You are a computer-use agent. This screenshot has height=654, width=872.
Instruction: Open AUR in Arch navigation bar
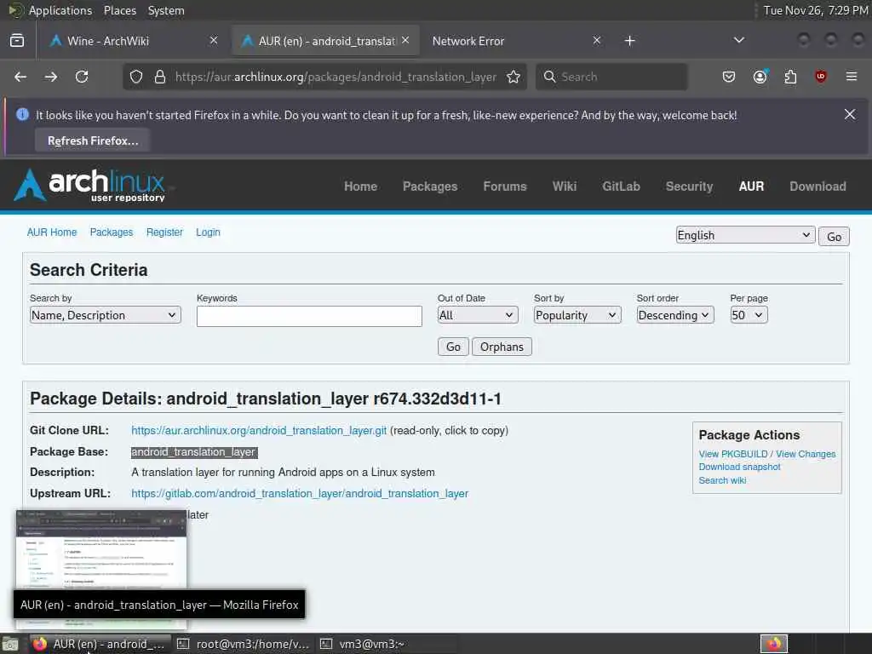pyautogui.click(x=751, y=186)
